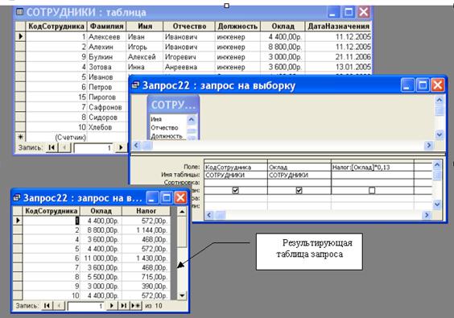Click new record asterisk row in СОТРУДНИКИ
Viewport: 454px width, 318px height.
[x=20, y=137]
